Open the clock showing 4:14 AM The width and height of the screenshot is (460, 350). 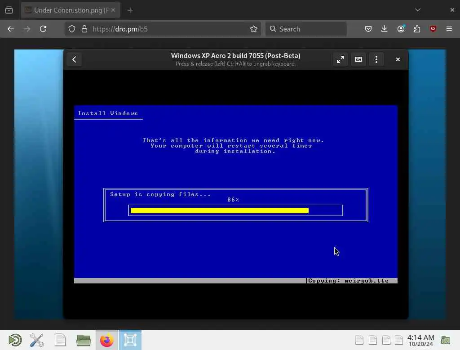tap(420, 340)
